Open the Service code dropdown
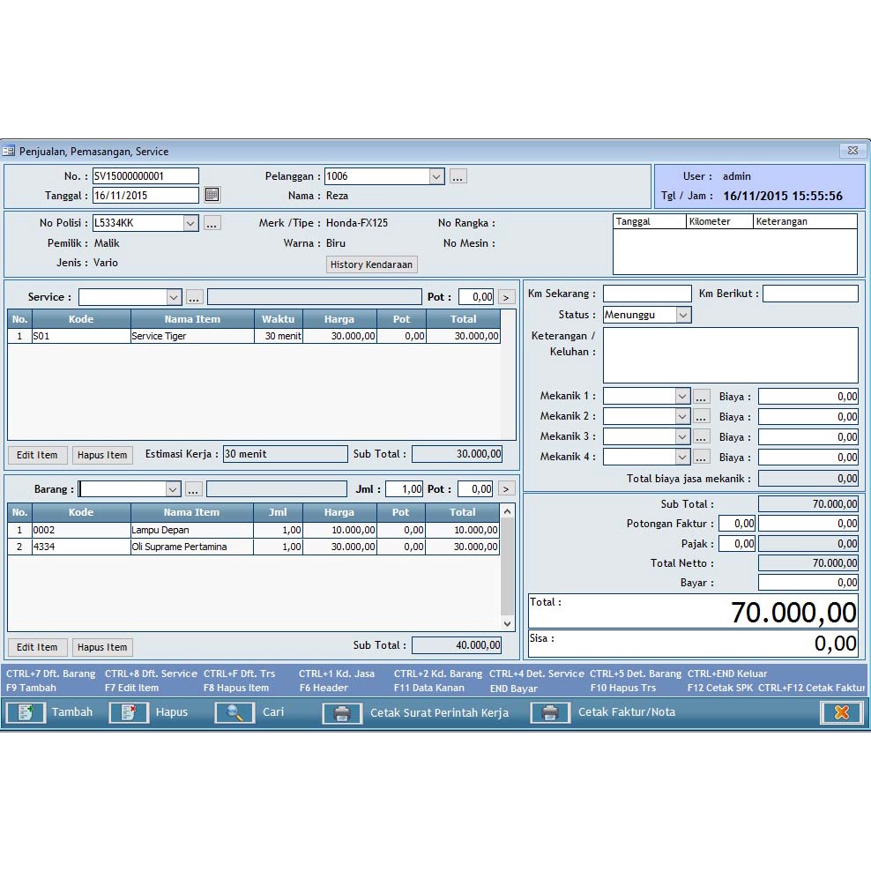This screenshot has height=871, width=871. click(x=174, y=297)
